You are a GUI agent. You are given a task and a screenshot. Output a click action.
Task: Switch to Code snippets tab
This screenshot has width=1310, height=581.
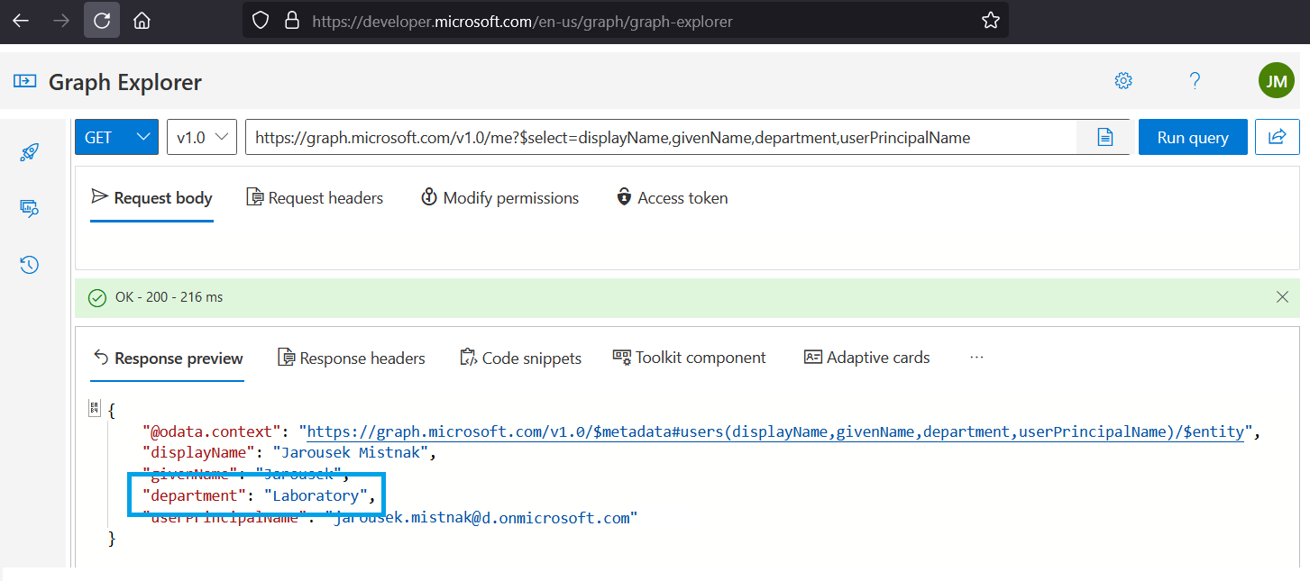520,358
